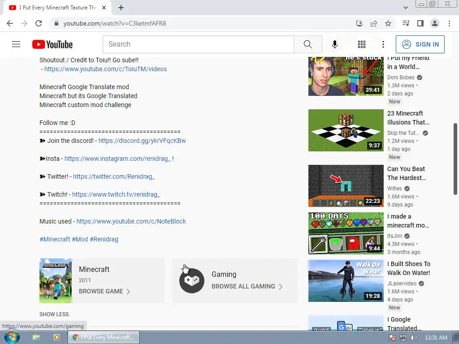Open the media player taskbar icon
The width and height of the screenshot is (459, 344).
(56, 337)
